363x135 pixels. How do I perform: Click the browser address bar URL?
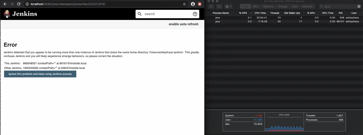(68, 4)
